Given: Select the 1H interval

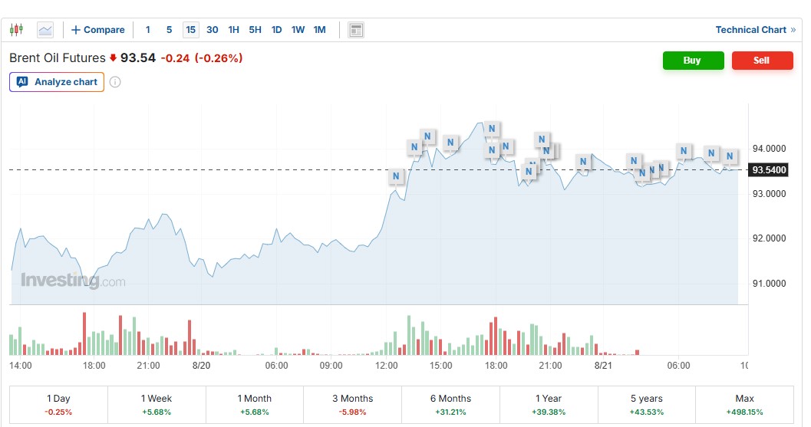Looking at the screenshot, I should click(234, 30).
